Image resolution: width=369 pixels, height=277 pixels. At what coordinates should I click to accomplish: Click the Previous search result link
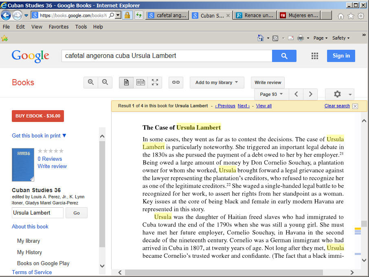coord(225,106)
